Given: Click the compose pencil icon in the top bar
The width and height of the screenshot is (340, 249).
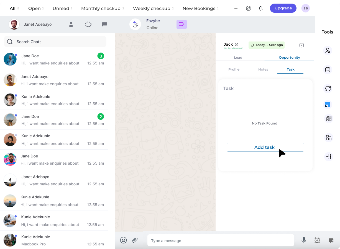Looking at the screenshot, I should pyautogui.click(x=248, y=8).
